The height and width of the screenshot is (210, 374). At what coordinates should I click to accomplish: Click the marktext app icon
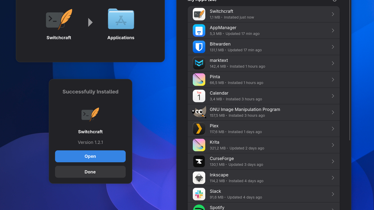pyautogui.click(x=199, y=63)
